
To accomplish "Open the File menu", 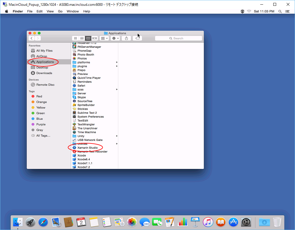I will (30, 11).
